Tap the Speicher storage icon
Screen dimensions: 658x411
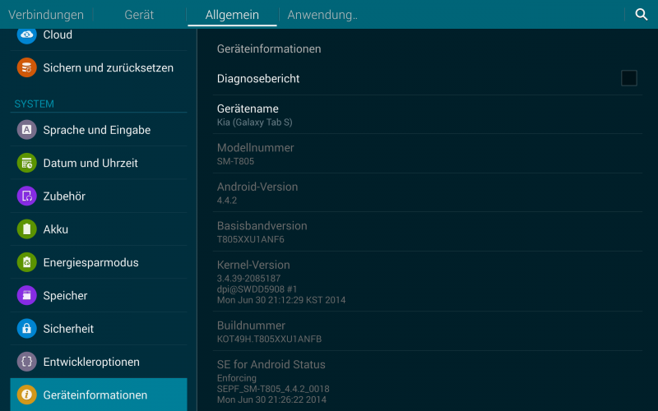click(x=27, y=295)
